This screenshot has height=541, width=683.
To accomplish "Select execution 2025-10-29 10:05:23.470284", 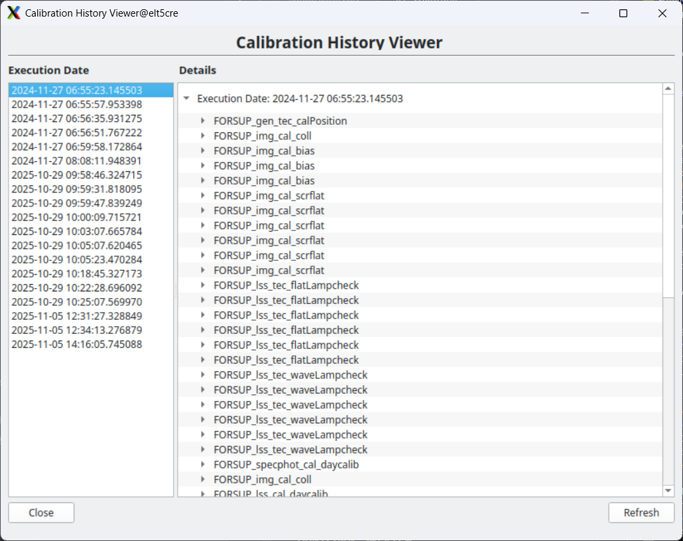I will click(x=91, y=260).
